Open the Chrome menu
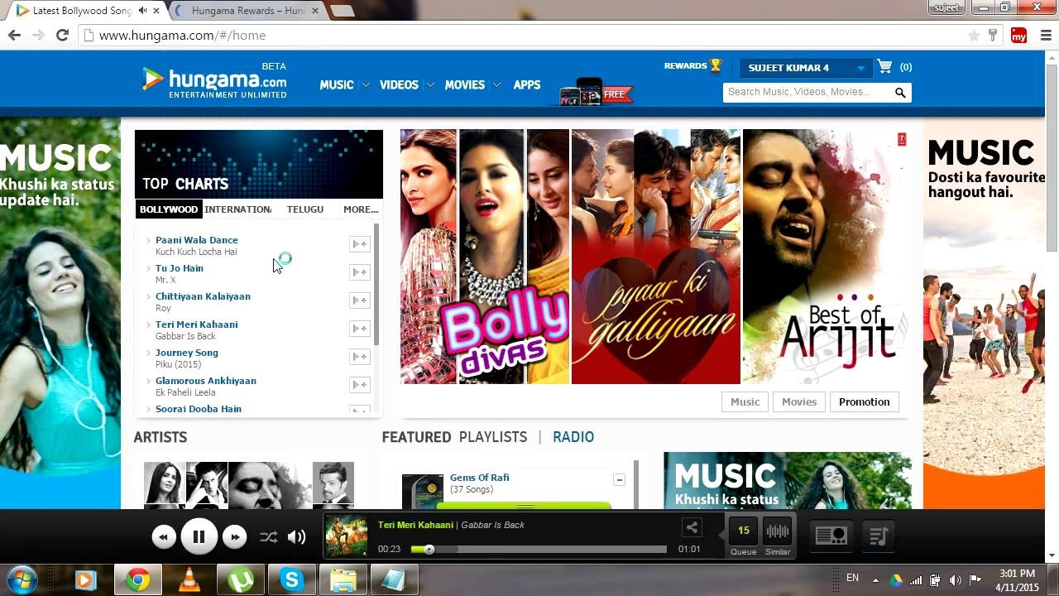This screenshot has width=1059, height=596. [1045, 36]
